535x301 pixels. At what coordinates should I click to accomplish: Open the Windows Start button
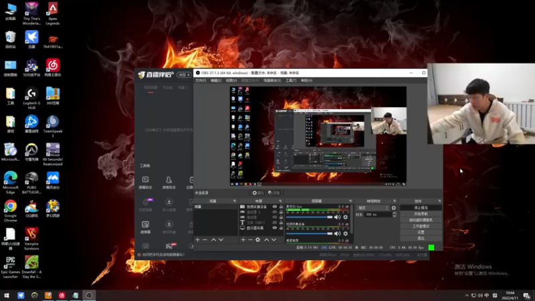tap(6, 296)
